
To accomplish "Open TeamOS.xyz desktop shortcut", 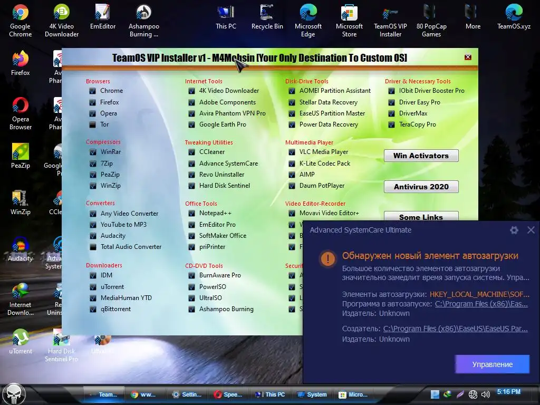I will coord(514,17).
